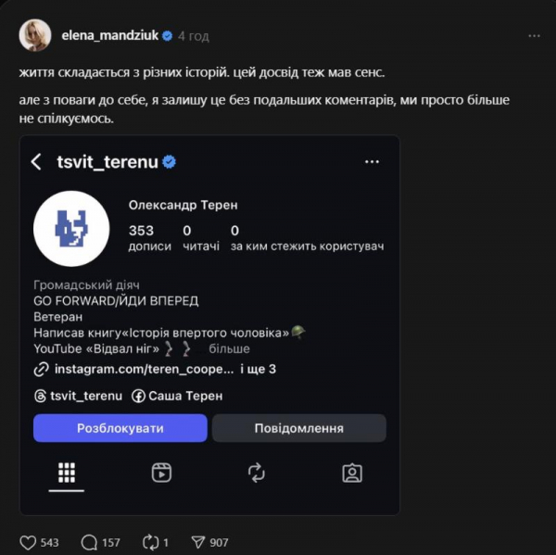Open comments via the speech bubble icon
Screen dimensions: 556x555
(90, 542)
